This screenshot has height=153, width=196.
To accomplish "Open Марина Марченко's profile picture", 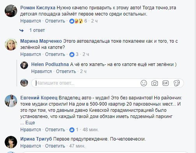I will (x=11, y=44).
